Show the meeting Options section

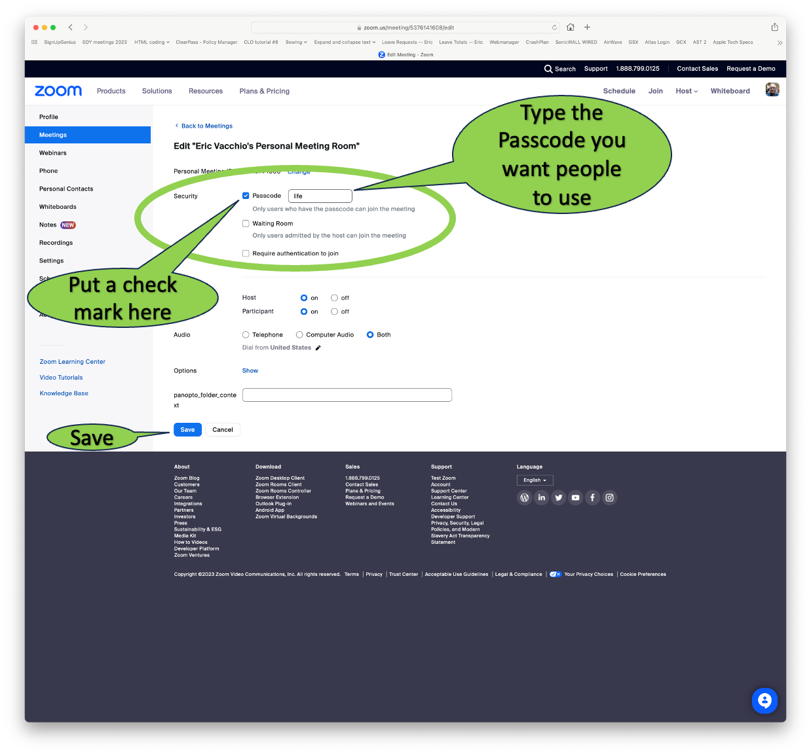(x=250, y=371)
